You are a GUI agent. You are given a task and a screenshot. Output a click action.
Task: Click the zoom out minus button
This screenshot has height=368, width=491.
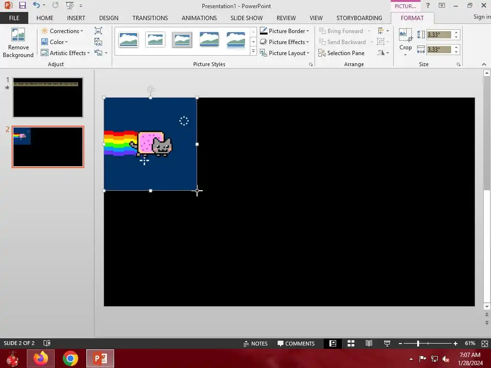click(x=400, y=344)
